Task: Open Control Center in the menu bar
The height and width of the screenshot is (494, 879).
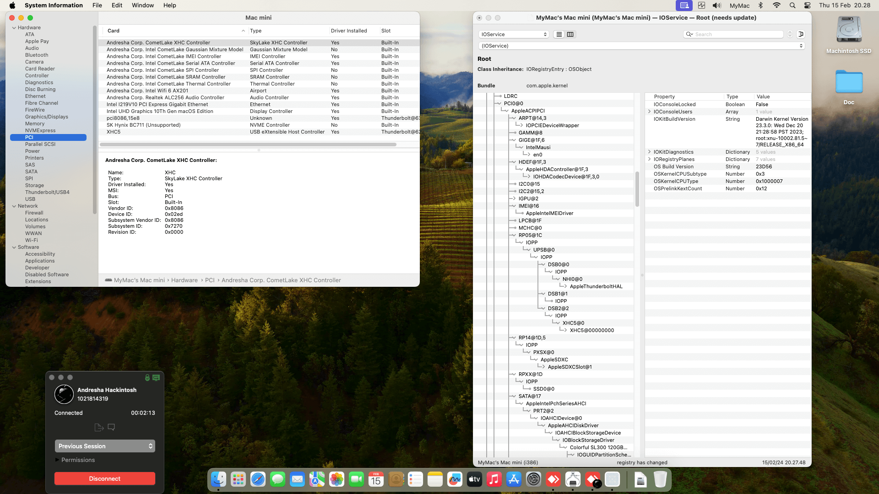Action: pos(808,5)
